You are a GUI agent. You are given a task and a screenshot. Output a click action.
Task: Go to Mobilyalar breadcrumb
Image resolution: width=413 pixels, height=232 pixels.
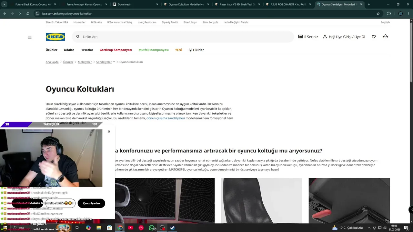pos(85,62)
